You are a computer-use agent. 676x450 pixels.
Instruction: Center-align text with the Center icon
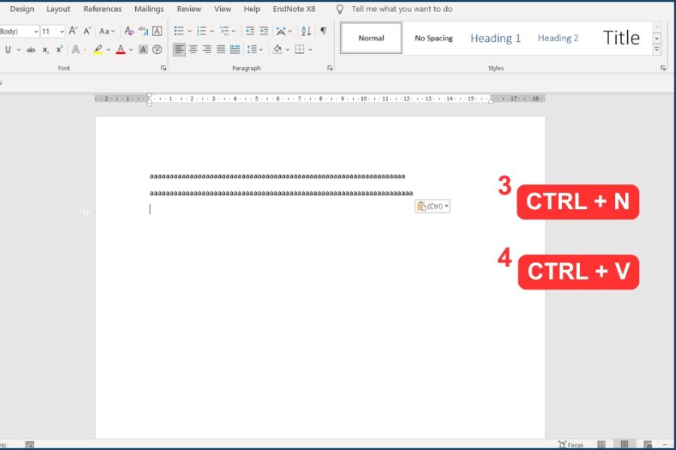pos(193,49)
